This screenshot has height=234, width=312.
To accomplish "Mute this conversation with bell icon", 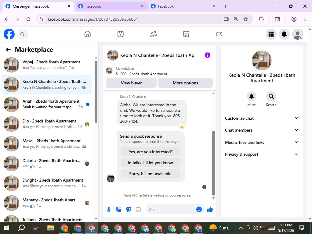I will [251, 96].
